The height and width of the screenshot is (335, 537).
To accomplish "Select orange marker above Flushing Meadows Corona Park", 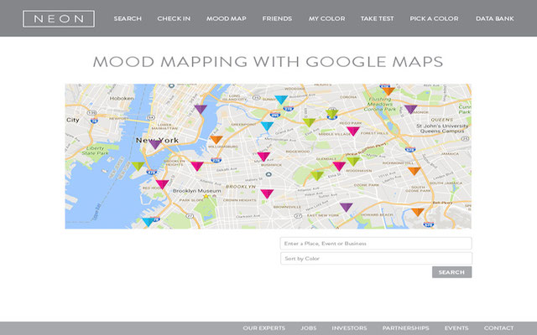I will coord(388,91).
